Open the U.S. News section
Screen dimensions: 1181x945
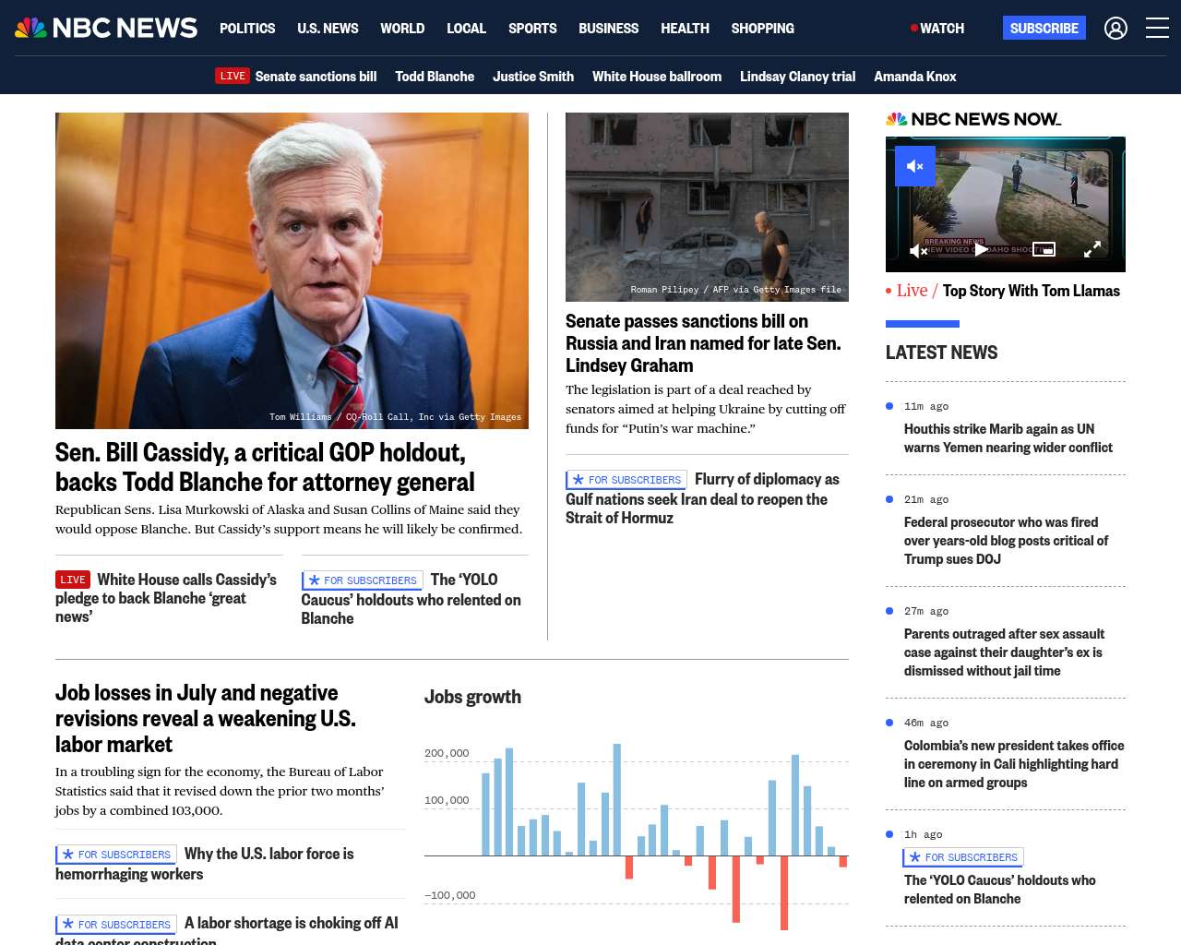328,29
